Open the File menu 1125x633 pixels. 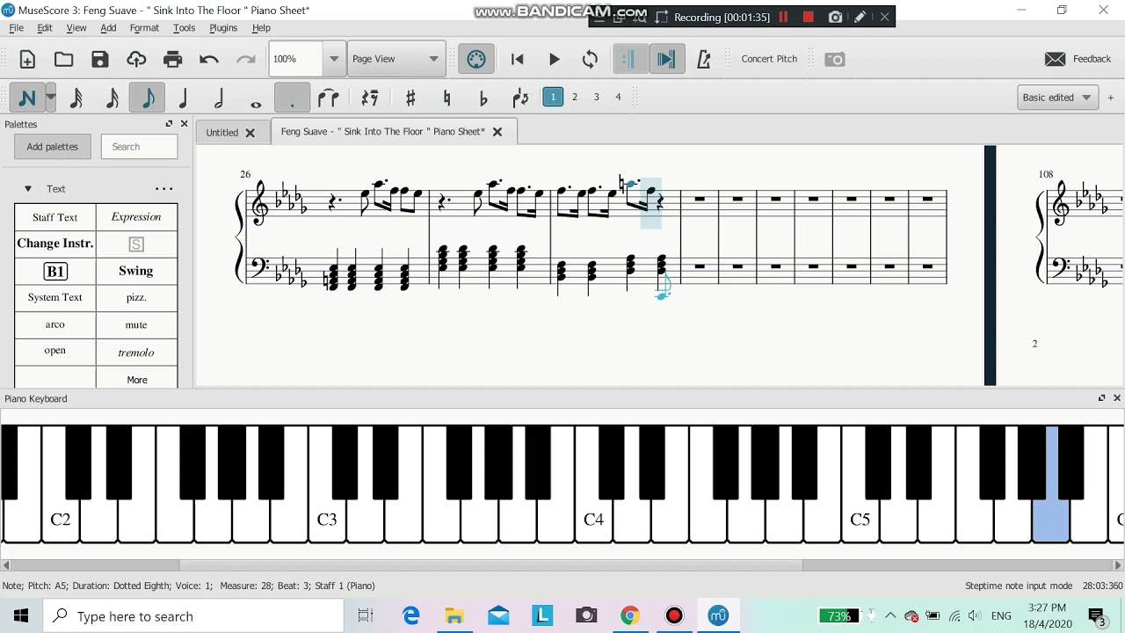click(x=16, y=28)
